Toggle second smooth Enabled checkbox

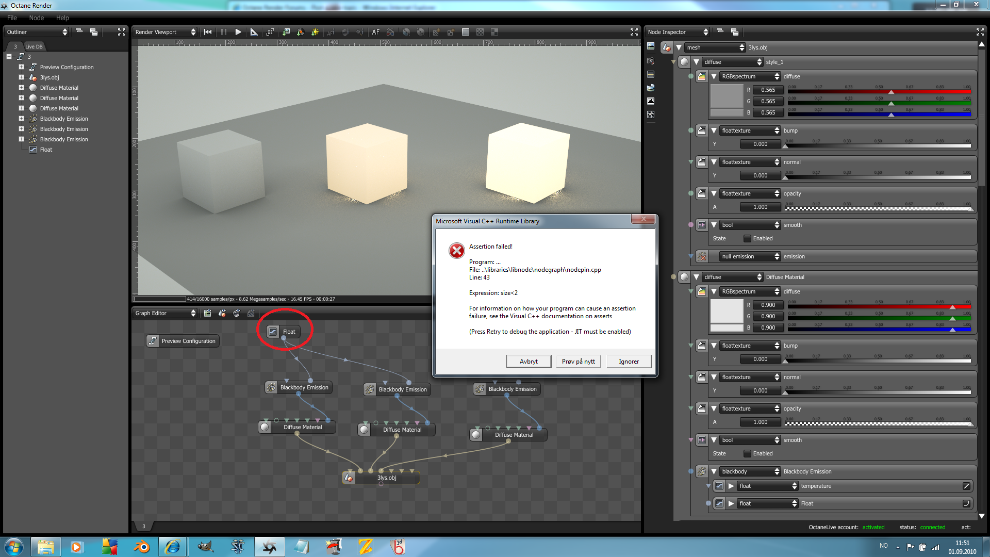[747, 453]
